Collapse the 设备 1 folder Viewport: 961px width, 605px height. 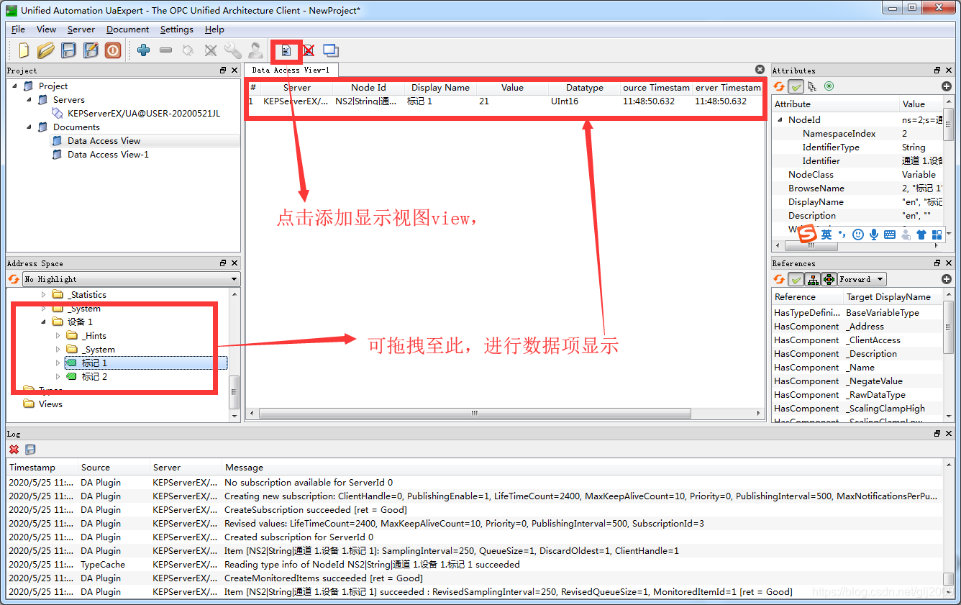(44, 322)
